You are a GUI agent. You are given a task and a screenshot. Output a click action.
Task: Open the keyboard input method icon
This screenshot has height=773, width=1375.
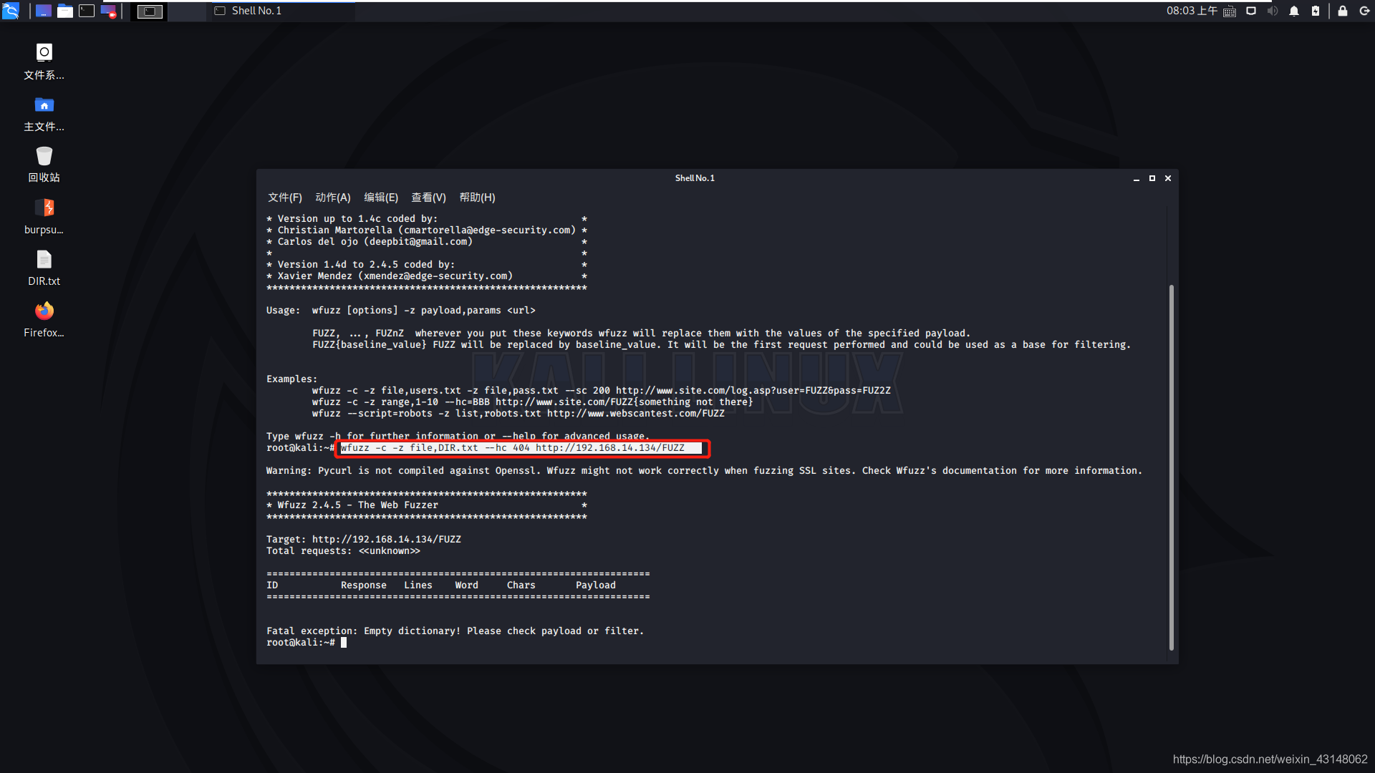click(1230, 11)
